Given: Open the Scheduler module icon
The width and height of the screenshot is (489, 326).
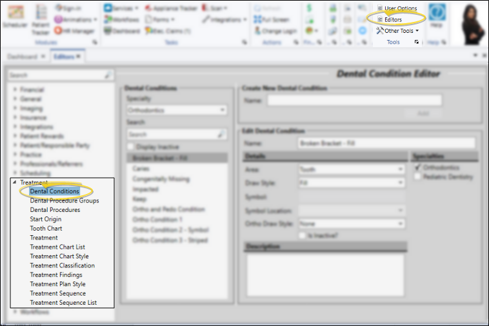Looking at the screenshot, I should [16, 16].
